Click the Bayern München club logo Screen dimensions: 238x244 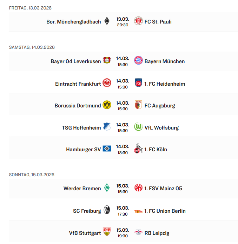[x=139, y=61]
